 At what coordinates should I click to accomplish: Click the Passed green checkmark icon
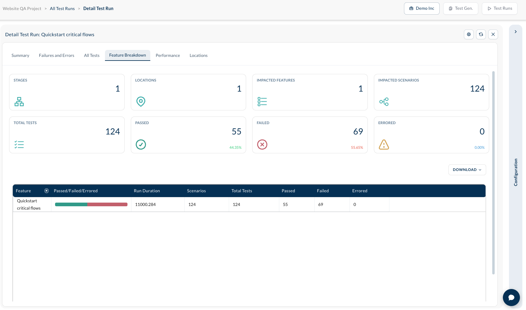click(x=141, y=145)
